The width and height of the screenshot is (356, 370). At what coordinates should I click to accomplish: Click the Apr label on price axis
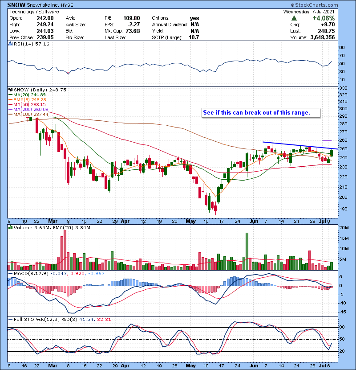click(125, 222)
